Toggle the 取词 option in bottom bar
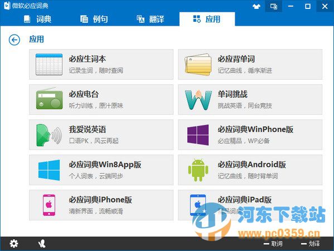The height and width of the screenshot is (251, 334). click(273, 244)
